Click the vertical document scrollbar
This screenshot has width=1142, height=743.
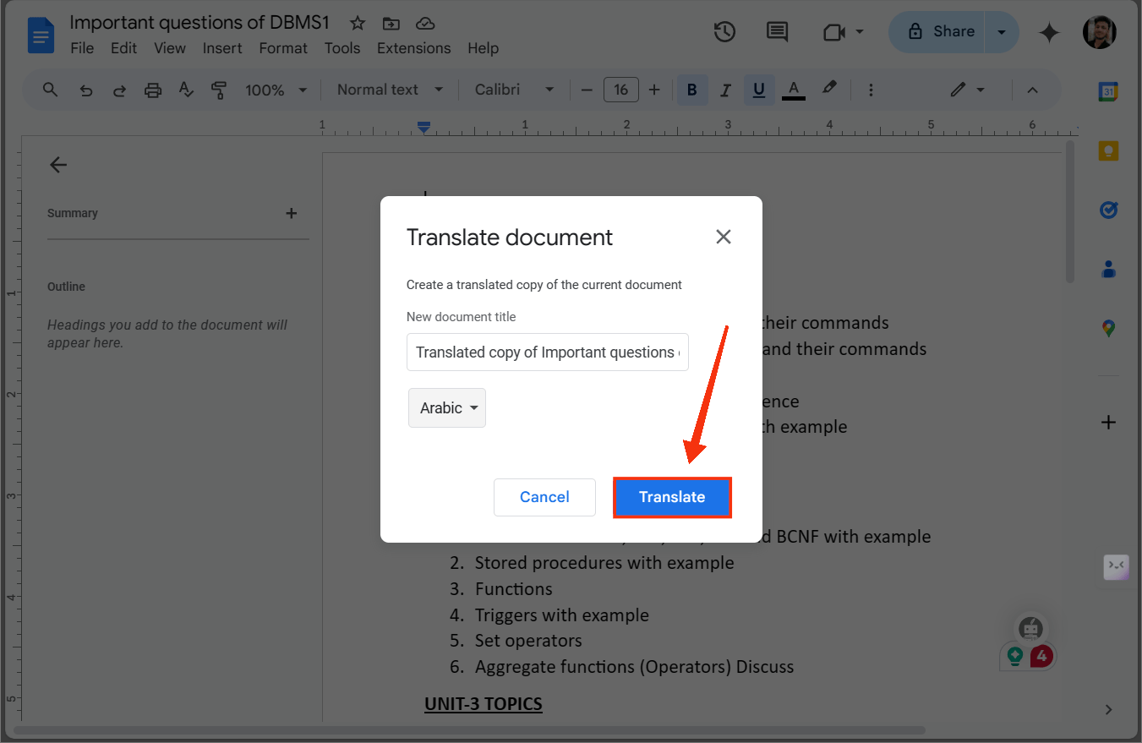coord(1069,211)
